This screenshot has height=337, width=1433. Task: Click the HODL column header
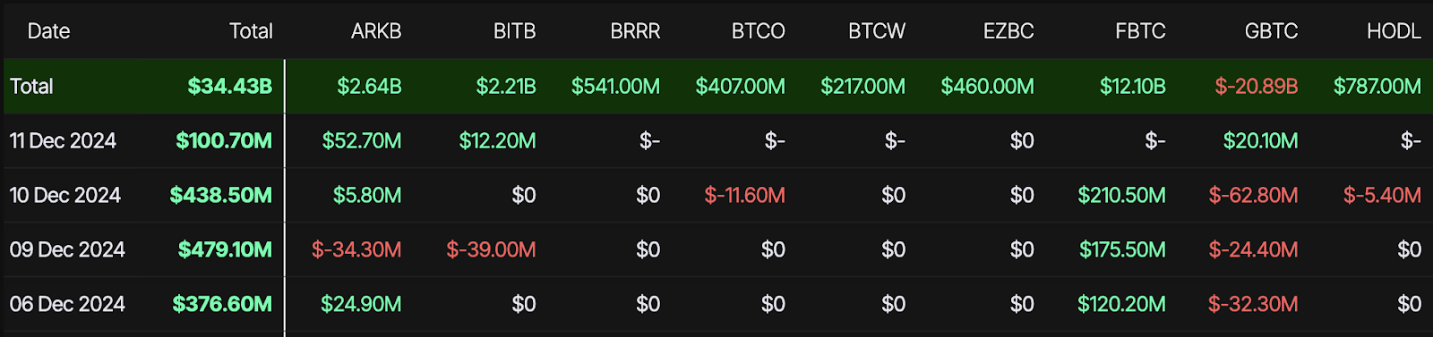coord(1394,31)
